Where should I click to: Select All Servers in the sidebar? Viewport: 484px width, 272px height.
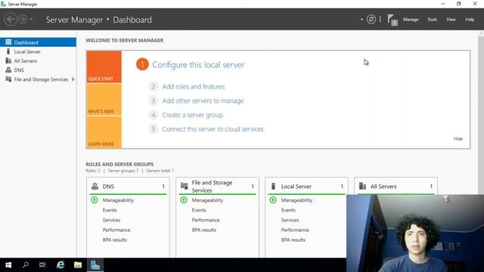tap(38, 60)
